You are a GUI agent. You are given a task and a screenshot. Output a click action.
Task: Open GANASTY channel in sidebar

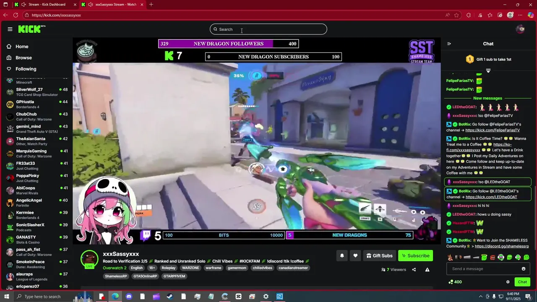click(x=37, y=240)
